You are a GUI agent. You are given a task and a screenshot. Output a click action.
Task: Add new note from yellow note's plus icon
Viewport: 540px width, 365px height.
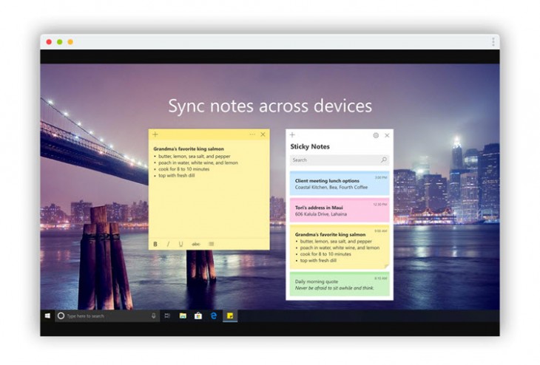[x=155, y=134]
